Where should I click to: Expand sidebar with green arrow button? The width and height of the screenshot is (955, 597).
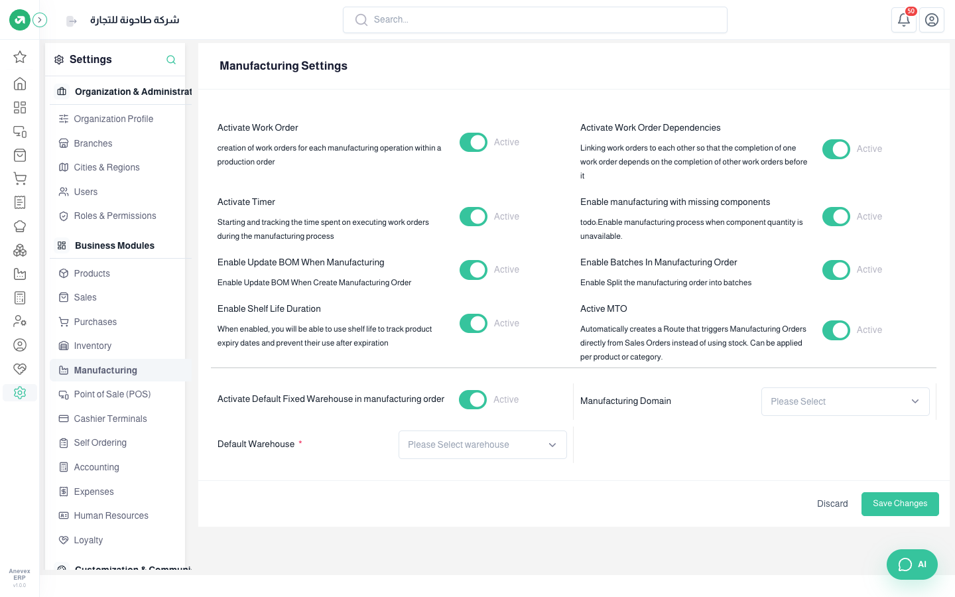pyautogui.click(x=40, y=20)
